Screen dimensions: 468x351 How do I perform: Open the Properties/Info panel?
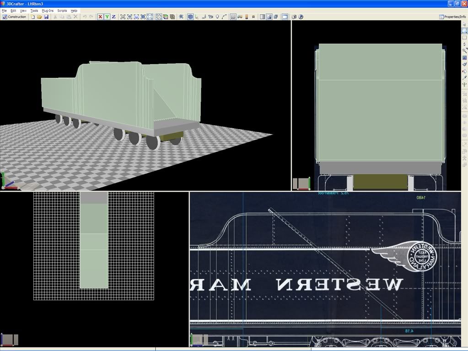[452, 17]
